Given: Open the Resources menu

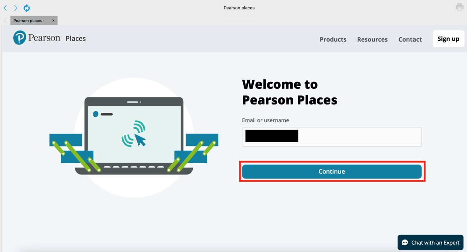Looking at the screenshot, I should point(372,39).
